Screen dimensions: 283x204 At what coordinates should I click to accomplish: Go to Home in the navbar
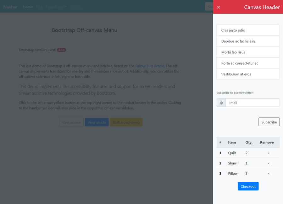click(28, 7)
